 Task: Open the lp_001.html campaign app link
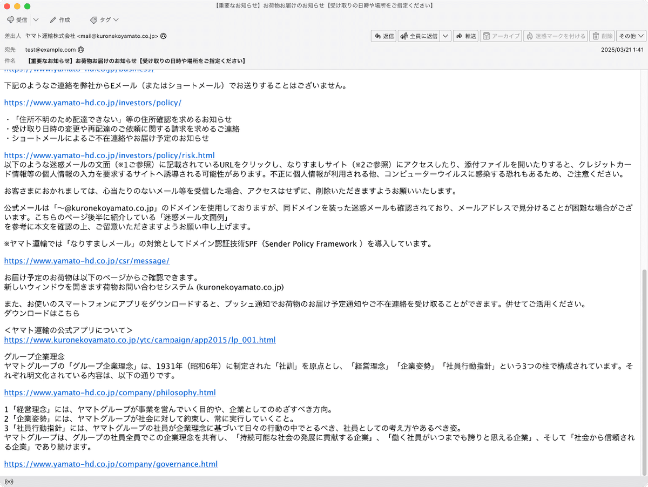(x=140, y=340)
